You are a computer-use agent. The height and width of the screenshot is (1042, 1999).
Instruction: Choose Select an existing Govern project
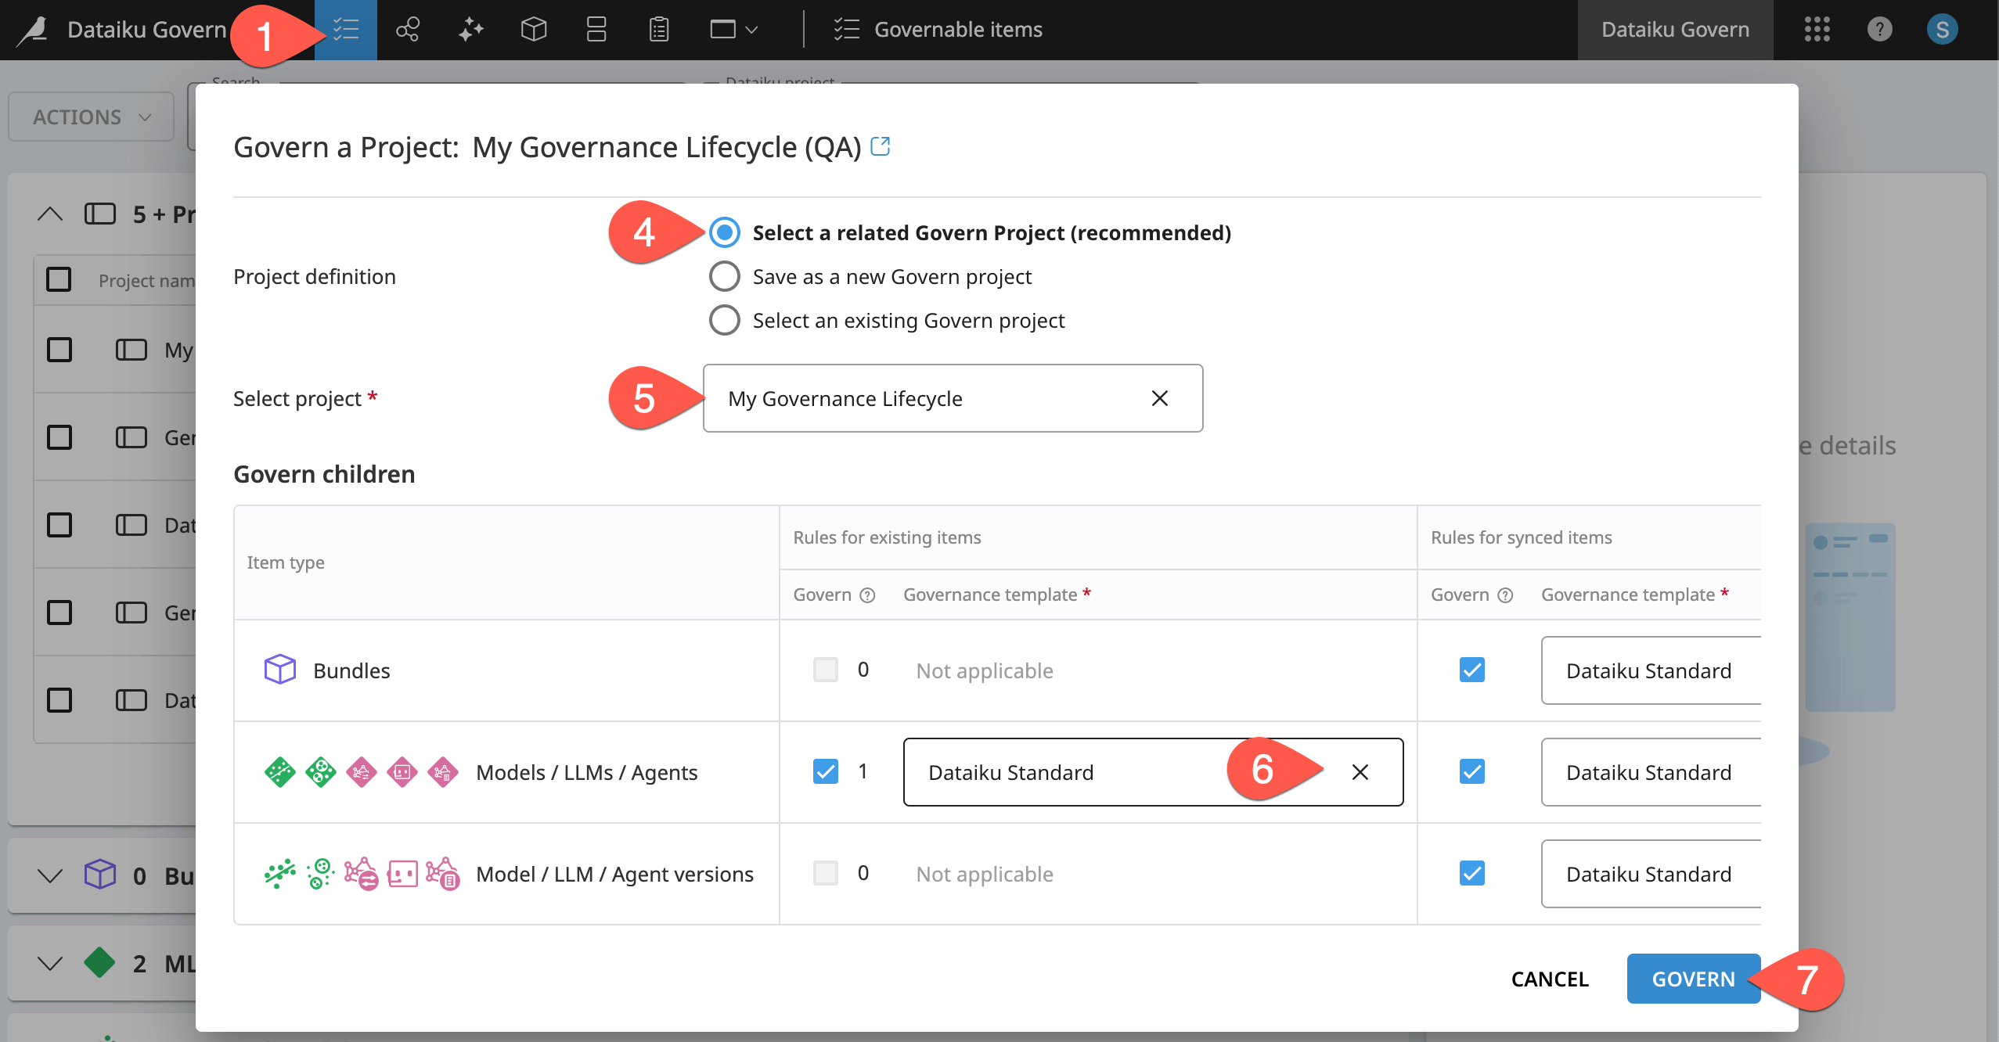[724, 320]
